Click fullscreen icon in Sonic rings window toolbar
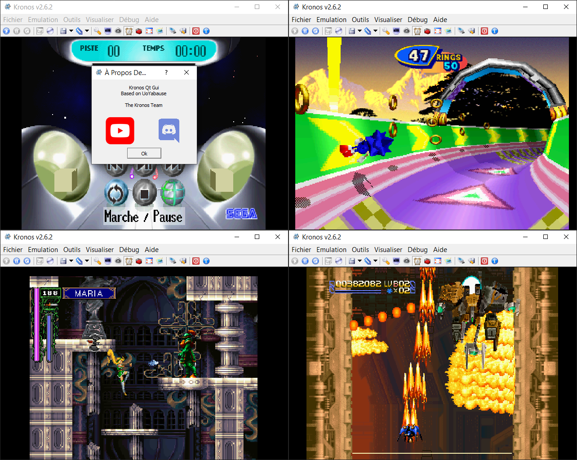 tap(438, 31)
